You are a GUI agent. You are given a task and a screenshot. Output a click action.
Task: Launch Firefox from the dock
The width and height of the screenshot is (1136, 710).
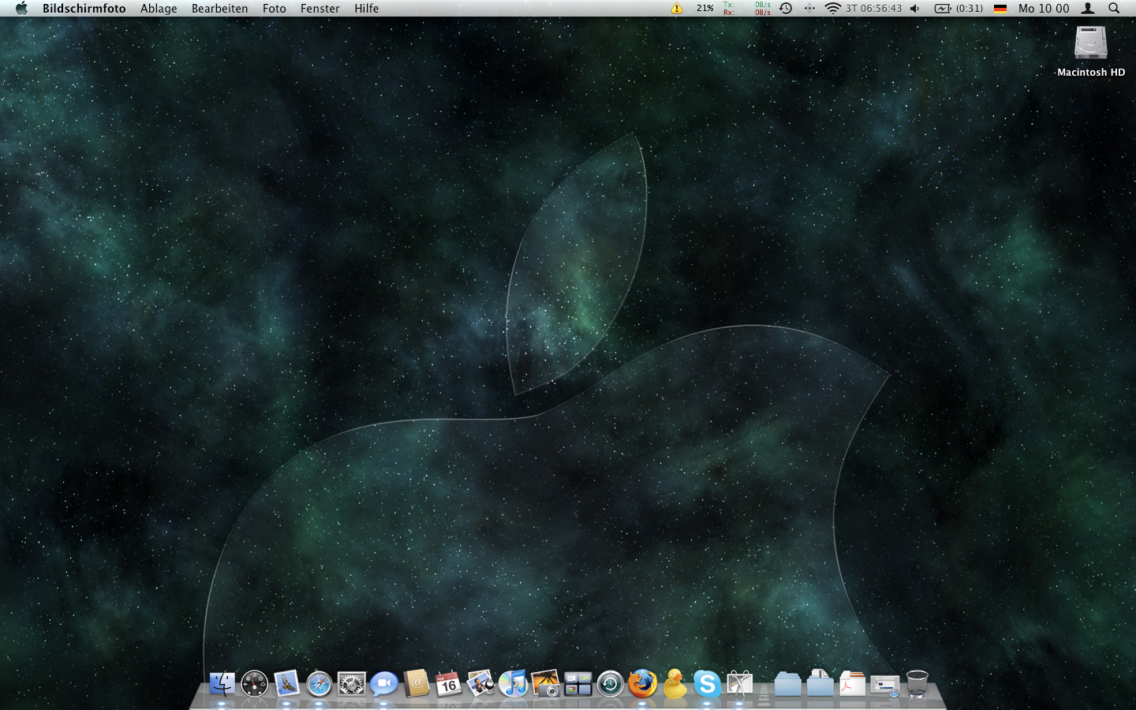tap(642, 684)
